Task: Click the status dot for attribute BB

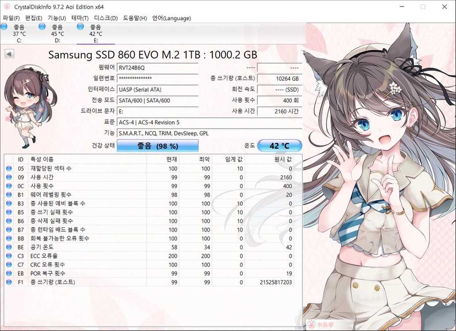Action: 9,238
